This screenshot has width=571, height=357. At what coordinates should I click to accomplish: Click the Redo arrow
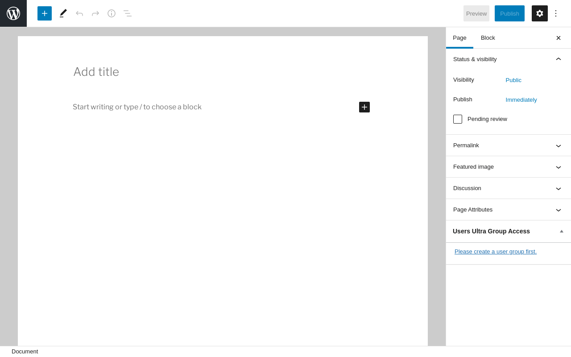pos(95,13)
